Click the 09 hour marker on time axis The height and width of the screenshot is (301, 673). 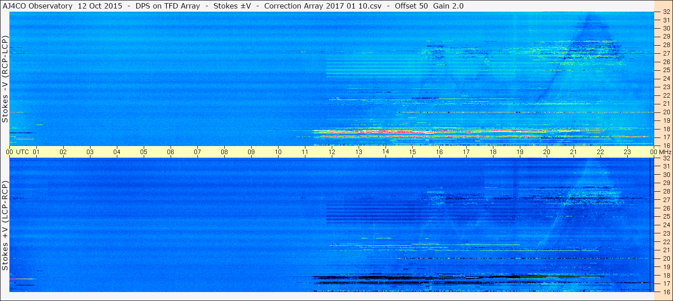coord(251,152)
